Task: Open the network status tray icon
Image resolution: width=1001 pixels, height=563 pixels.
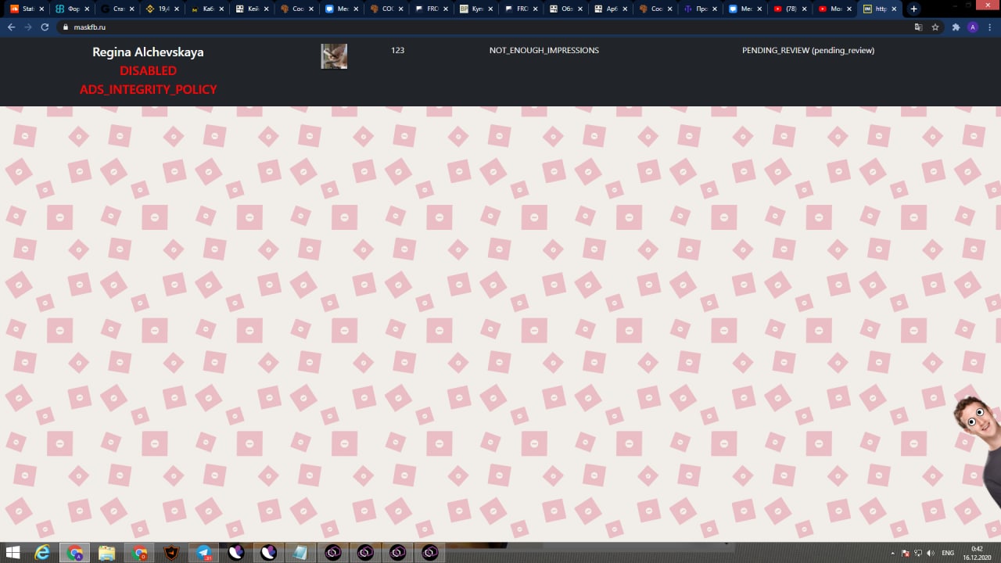Action: tap(918, 553)
